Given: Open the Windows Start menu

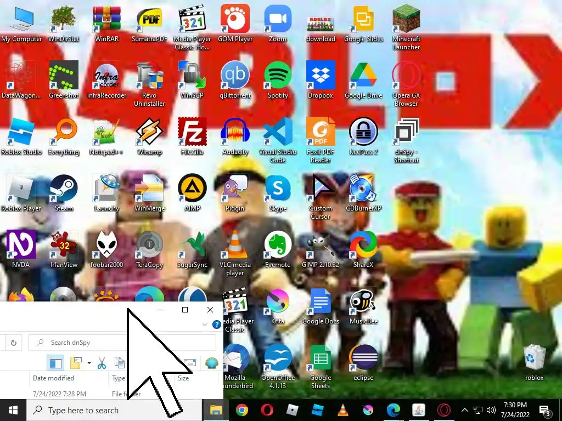Looking at the screenshot, I should click(13, 410).
